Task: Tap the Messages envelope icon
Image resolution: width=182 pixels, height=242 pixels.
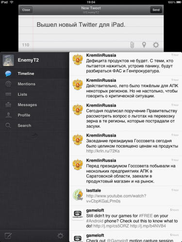Action: tap(8, 105)
